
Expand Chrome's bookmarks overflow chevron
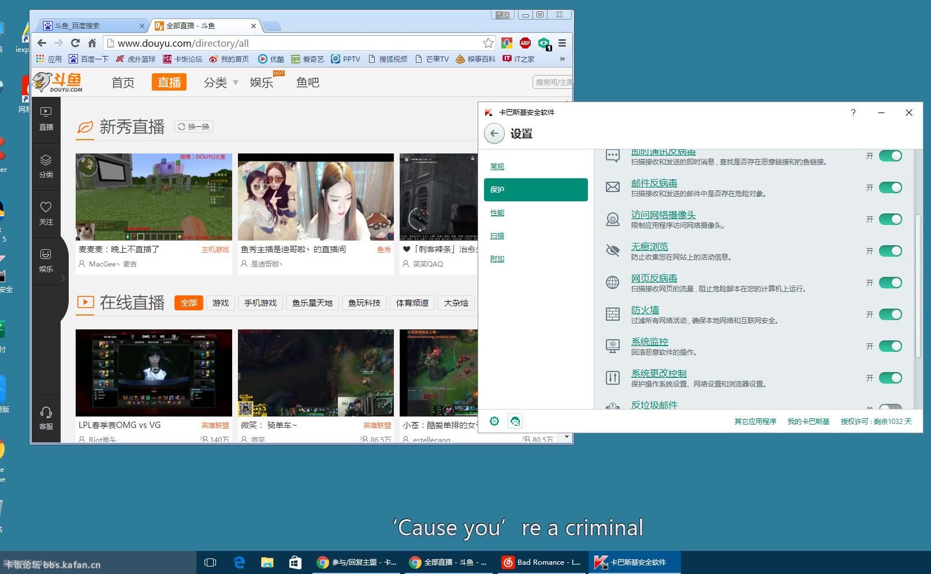click(562, 59)
